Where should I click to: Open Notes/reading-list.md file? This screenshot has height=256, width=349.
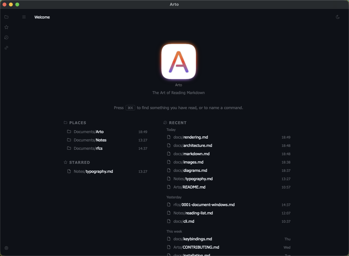tap(229, 213)
